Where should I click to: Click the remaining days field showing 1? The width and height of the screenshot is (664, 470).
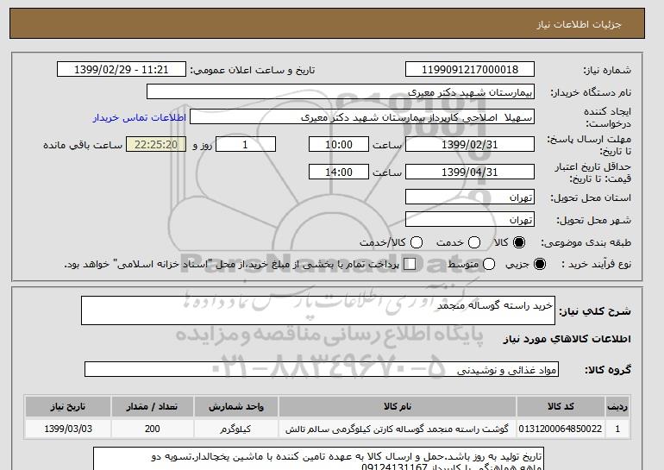tap(246, 144)
